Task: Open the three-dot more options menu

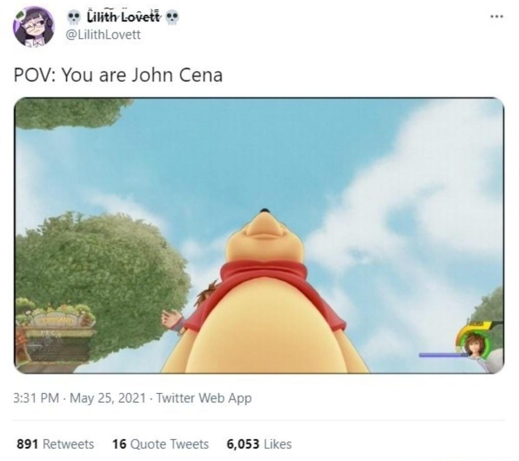Action: click(x=497, y=16)
